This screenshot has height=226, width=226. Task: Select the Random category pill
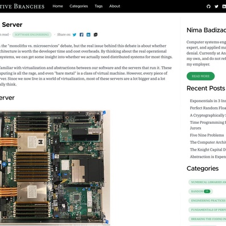200,191
